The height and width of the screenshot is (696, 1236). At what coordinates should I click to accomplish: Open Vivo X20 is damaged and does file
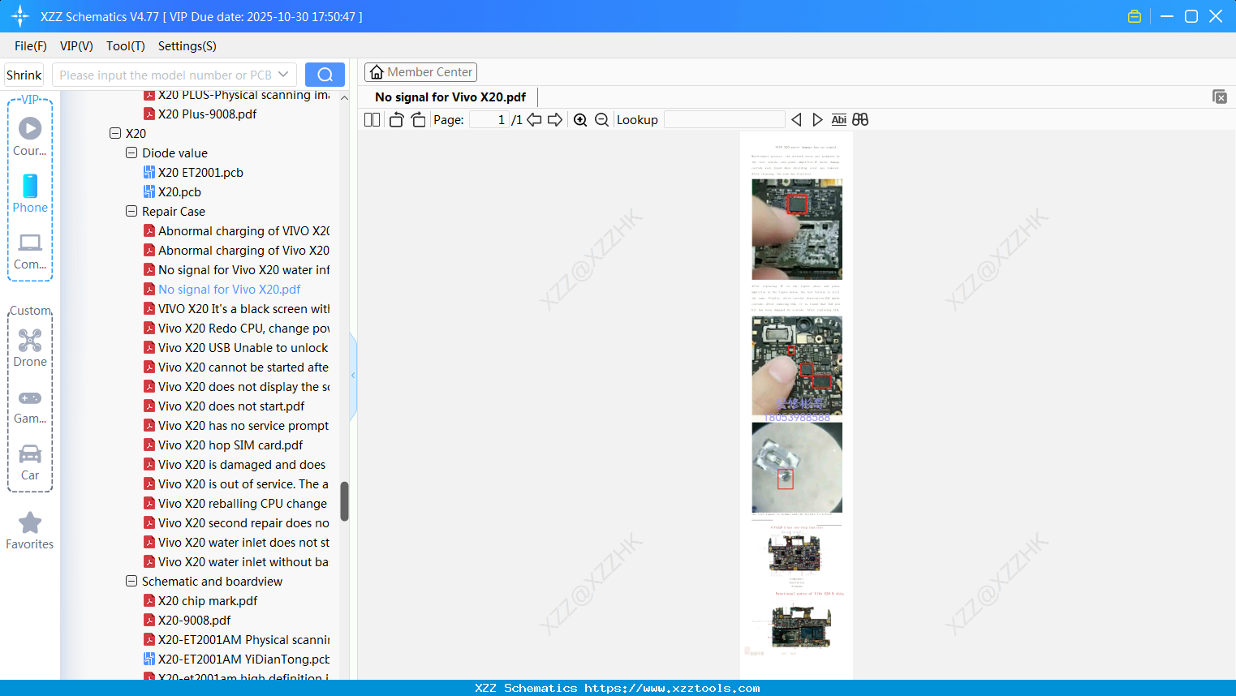click(242, 464)
